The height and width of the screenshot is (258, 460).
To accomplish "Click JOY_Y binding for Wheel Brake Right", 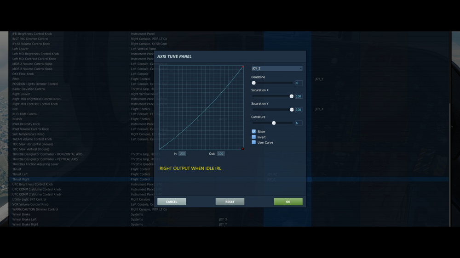I will point(223,224).
